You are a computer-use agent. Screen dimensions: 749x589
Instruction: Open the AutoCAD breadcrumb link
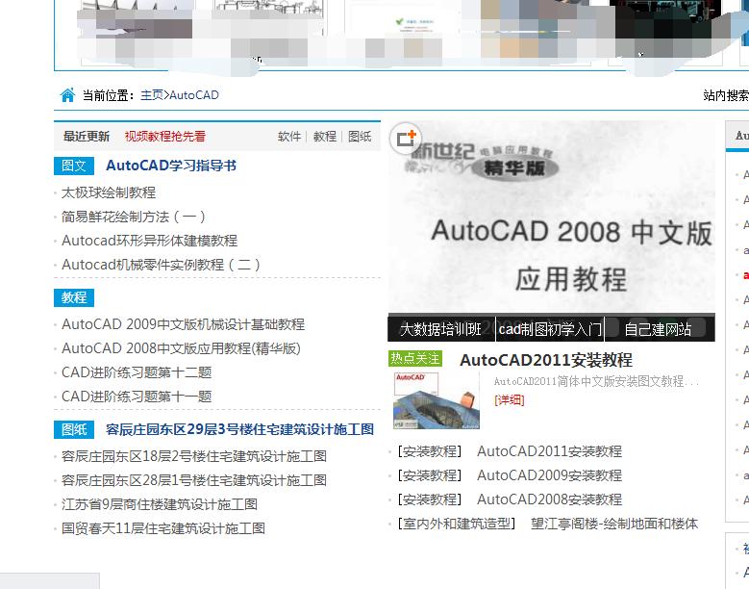pyautogui.click(x=194, y=95)
